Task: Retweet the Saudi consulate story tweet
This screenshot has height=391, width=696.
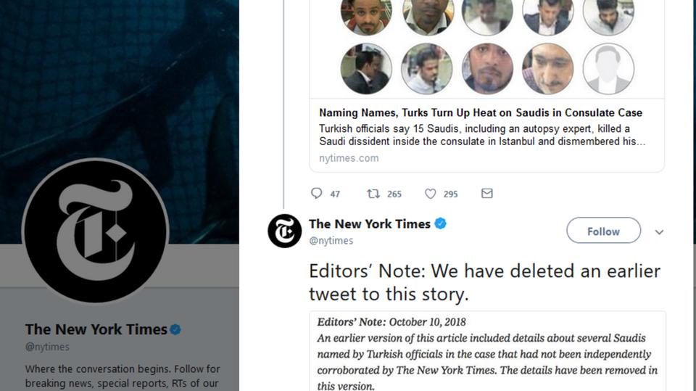Action: (373, 194)
